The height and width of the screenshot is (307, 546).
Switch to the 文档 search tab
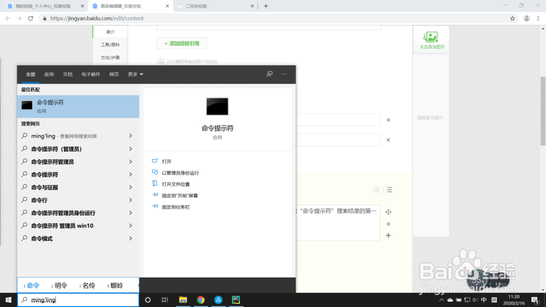click(68, 74)
